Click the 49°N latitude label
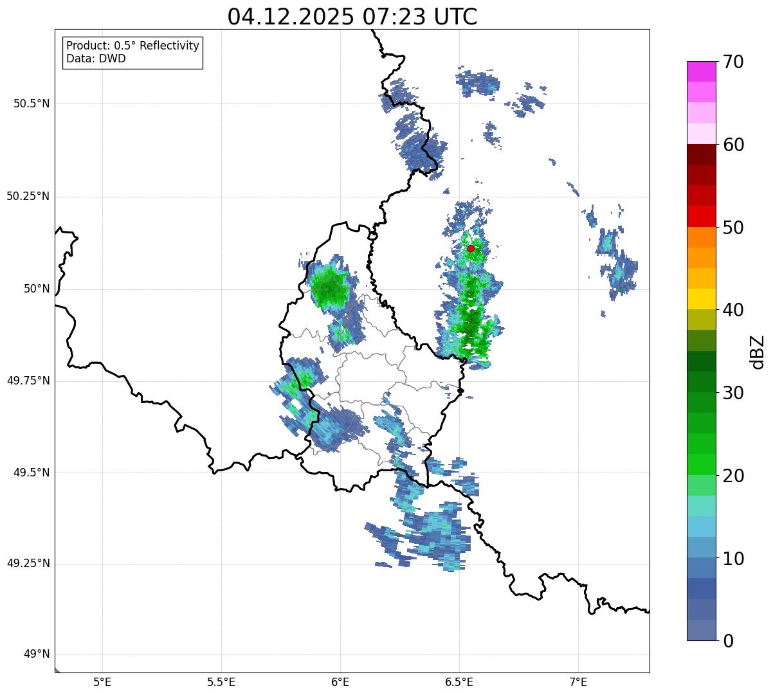773x695 pixels. pyautogui.click(x=37, y=654)
